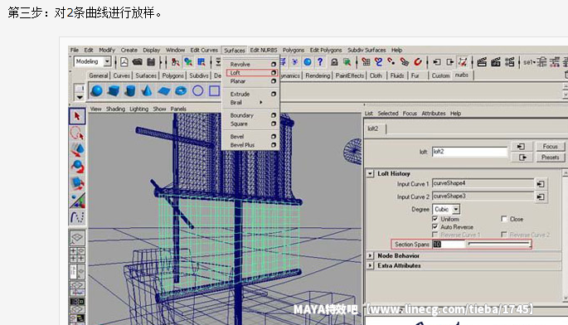Click the help question mark icon
The width and height of the screenshot is (568, 325).
tap(320, 62)
